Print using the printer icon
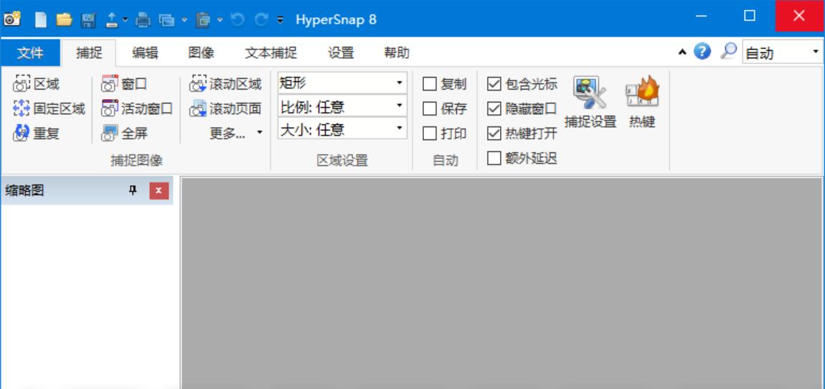This screenshot has height=389, width=825. [143, 20]
